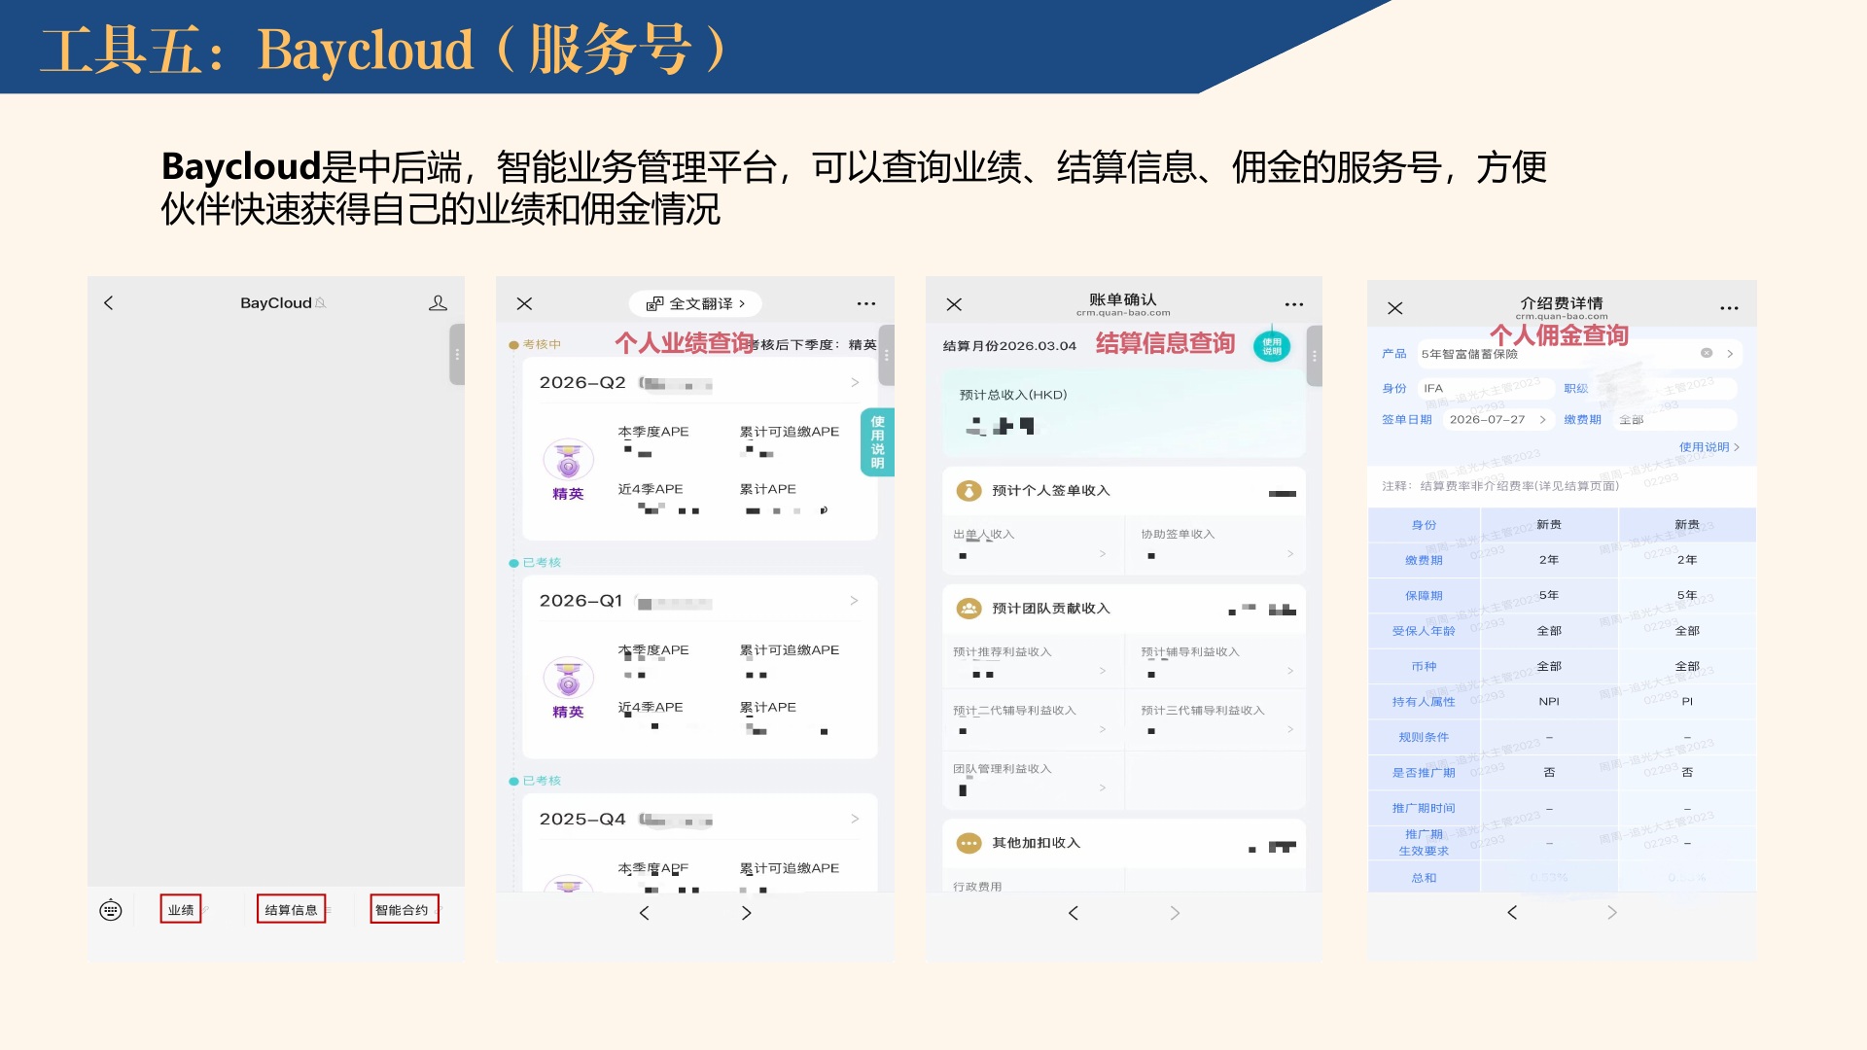Close the 账单确认 page
The height and width of the screenshot is (1050, 1867).
point(954,304)
